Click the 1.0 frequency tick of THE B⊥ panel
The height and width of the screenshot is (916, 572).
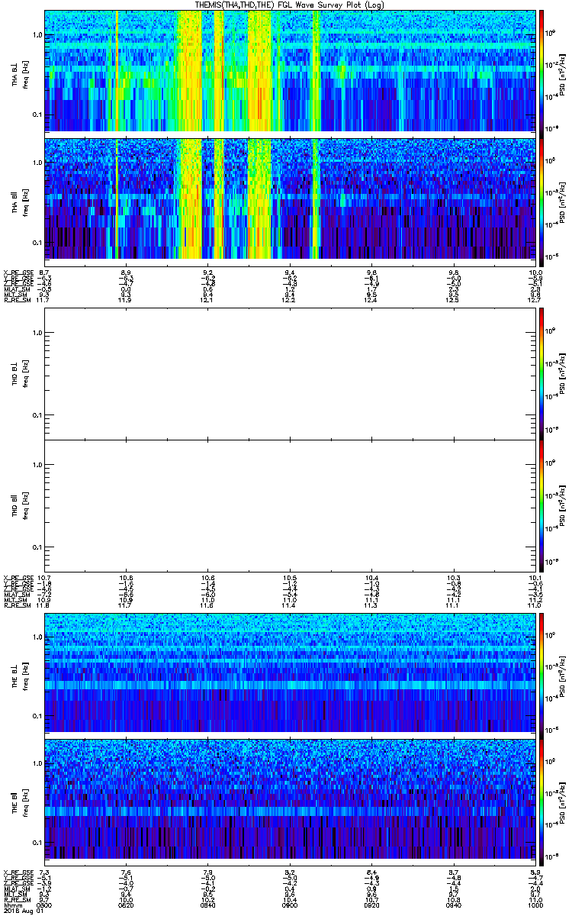37,636
